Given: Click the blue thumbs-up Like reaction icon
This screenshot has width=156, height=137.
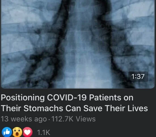Looking at the screenshot, I should (x=7, y=132).
